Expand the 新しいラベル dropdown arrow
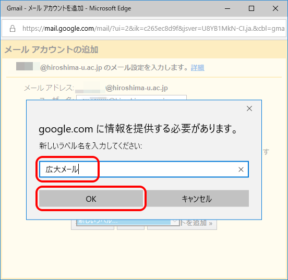The height and width of the screenshot is (280, 288). [175, 222]
